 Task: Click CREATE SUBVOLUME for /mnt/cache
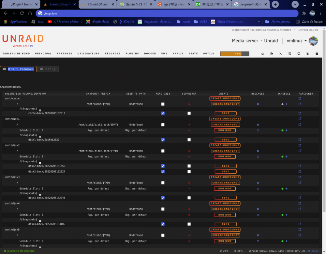pyautogui.click(x=225, y=98)
